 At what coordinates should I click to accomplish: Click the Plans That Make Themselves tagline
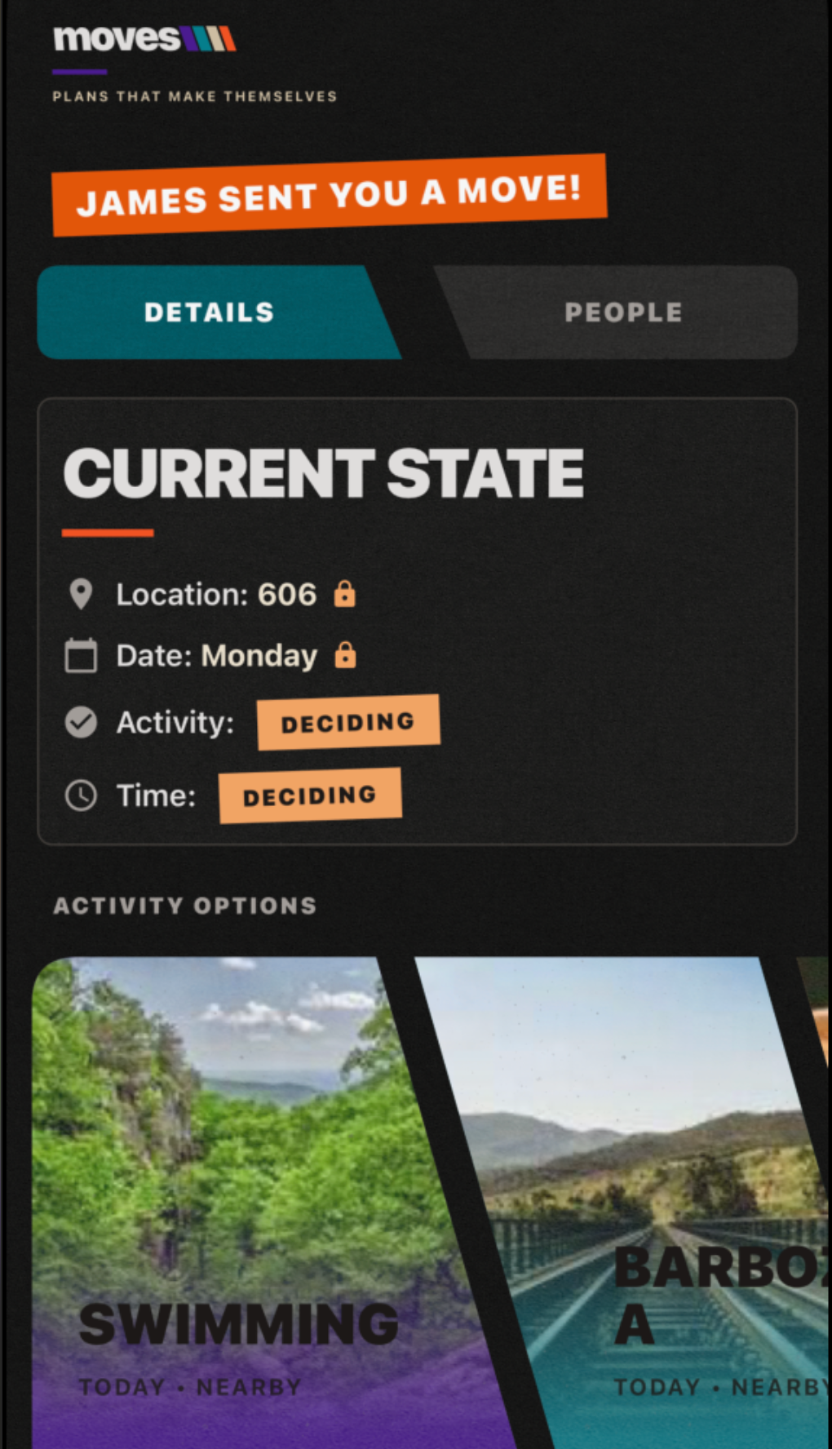pos(195,96)
